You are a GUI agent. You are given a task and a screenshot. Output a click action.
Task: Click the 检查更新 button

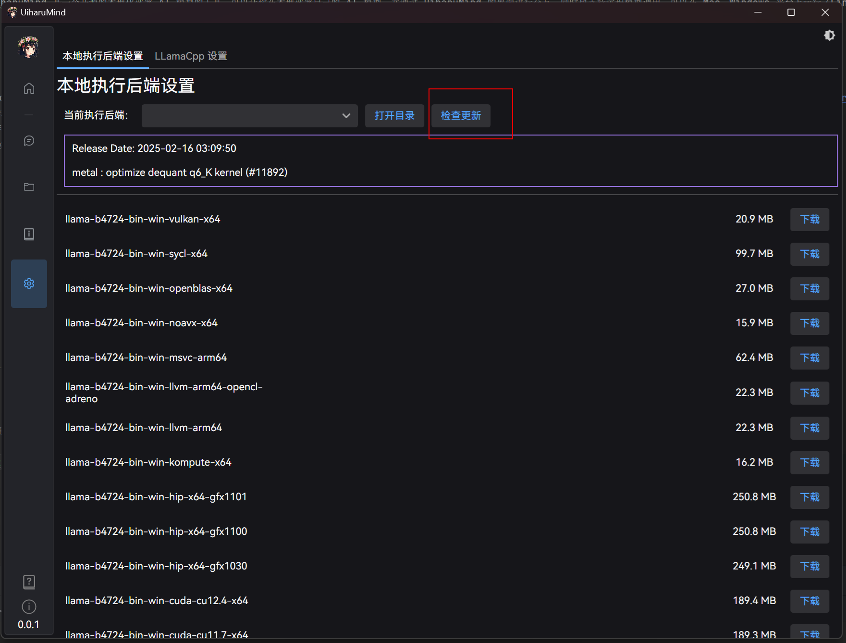461,116
